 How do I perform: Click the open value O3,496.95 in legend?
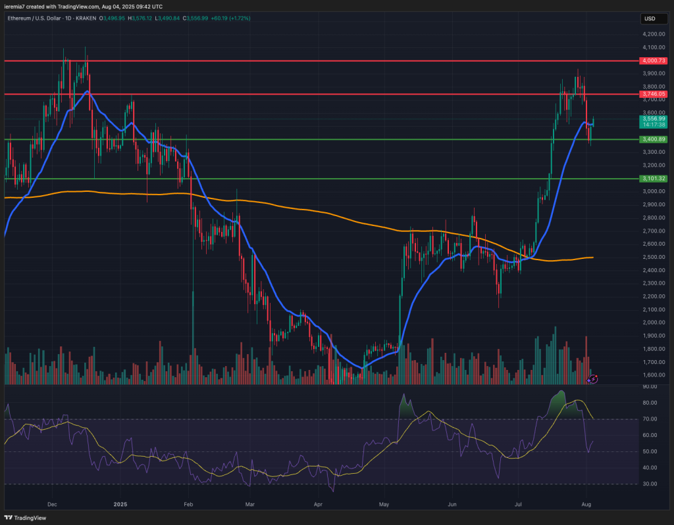(112, 18)
